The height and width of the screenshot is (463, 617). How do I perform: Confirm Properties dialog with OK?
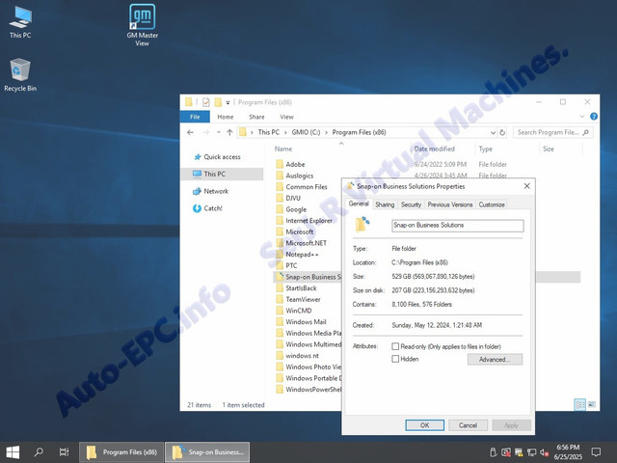click(x=424, y=425)
